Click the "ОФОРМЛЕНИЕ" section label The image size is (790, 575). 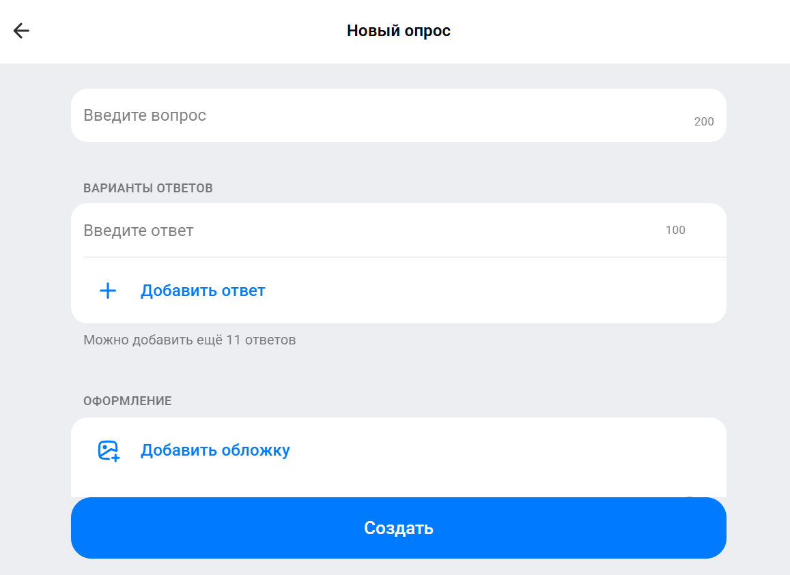[x=128, y=401]
